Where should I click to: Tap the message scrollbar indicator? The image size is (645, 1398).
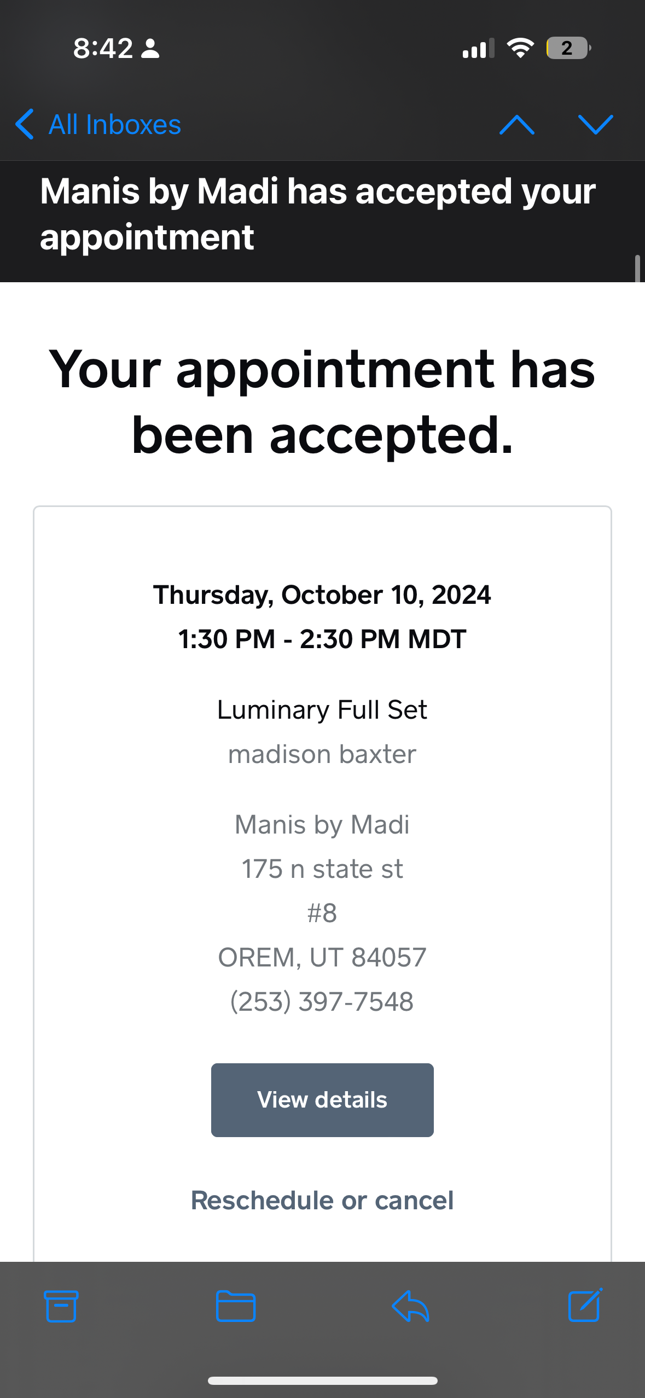(637, 268)
